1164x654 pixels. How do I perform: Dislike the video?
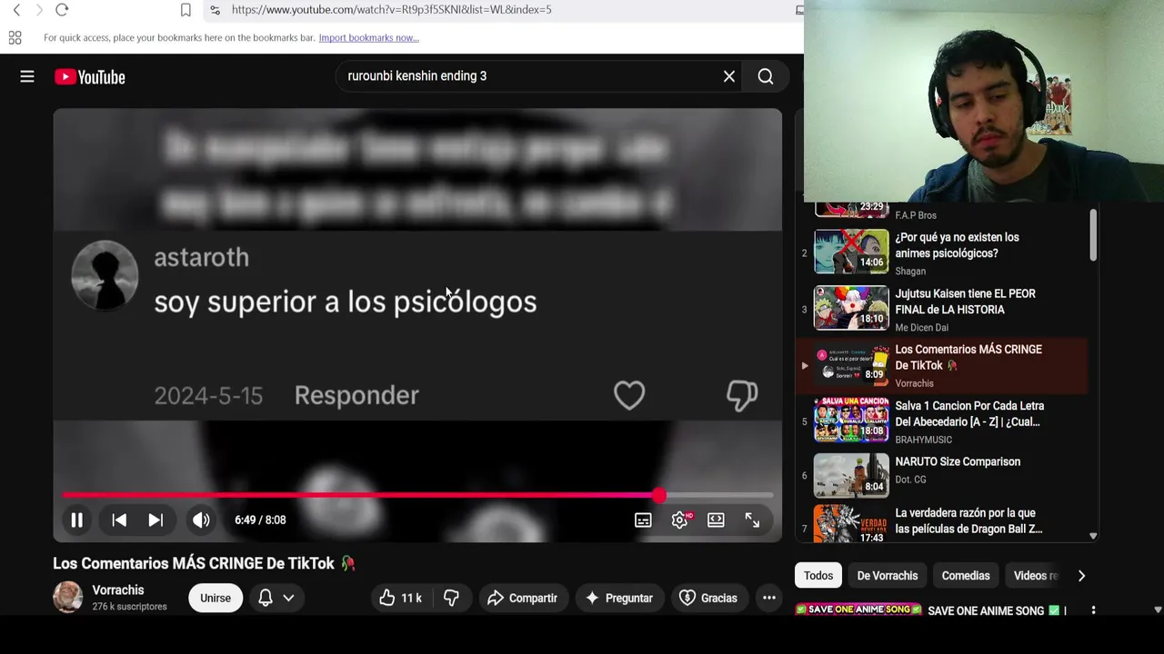point(451,598)
